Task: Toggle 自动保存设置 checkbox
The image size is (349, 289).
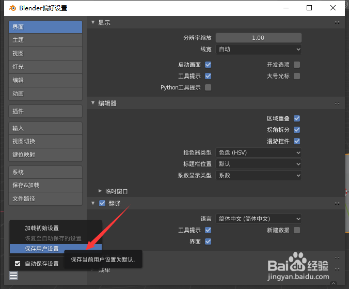Action: tap(18, 264)
